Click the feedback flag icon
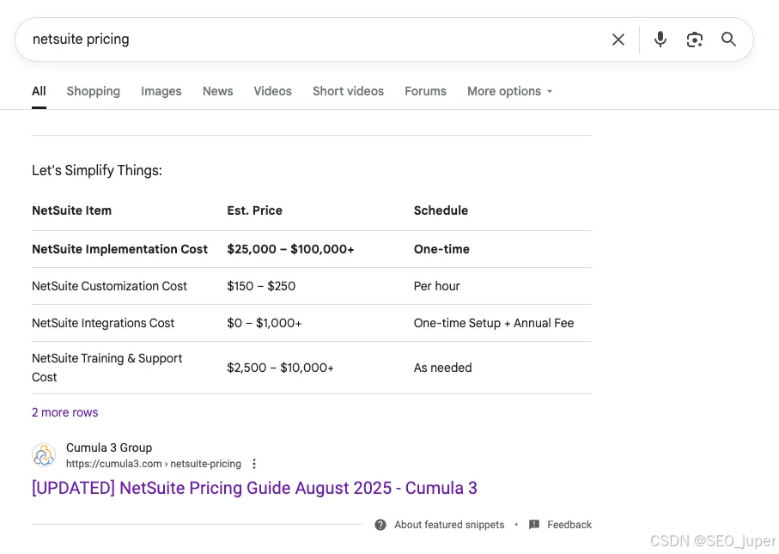Image resolution: width=779 pixels, height=554 pixels. pyautogui.click(x=534, y=525)
